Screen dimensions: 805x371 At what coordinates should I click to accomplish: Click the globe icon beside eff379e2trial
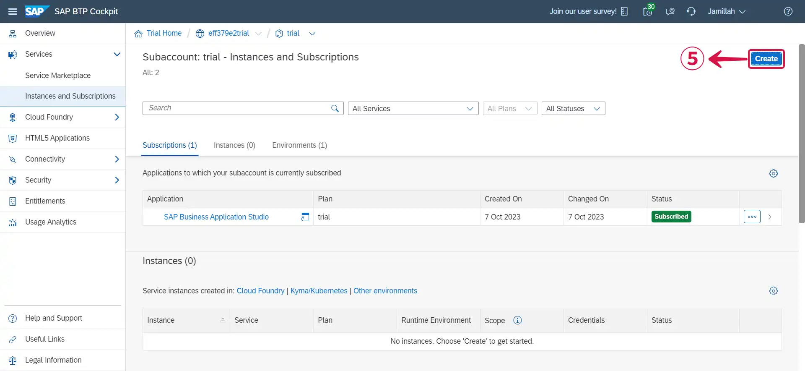point(200,34)
